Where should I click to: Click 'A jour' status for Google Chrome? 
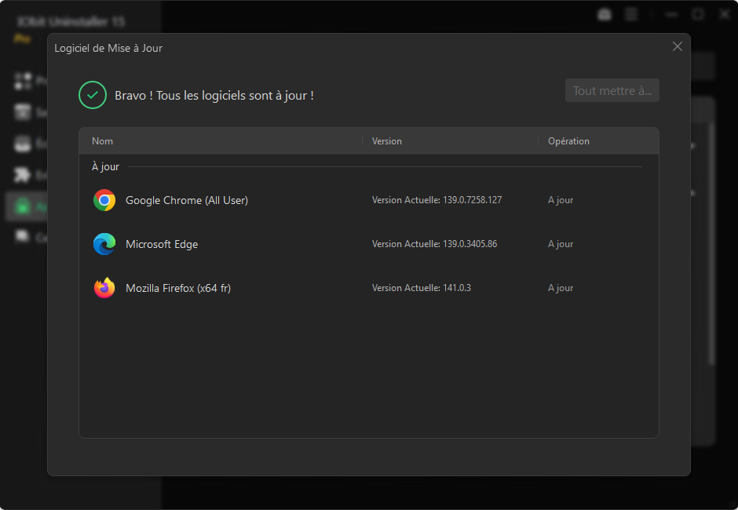coord(561,200)
